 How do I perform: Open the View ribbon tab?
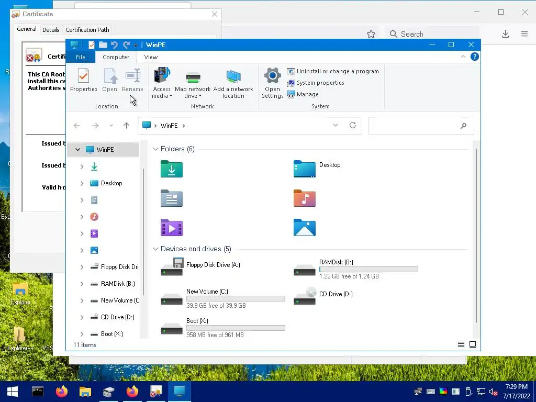(x=151, y=57)
